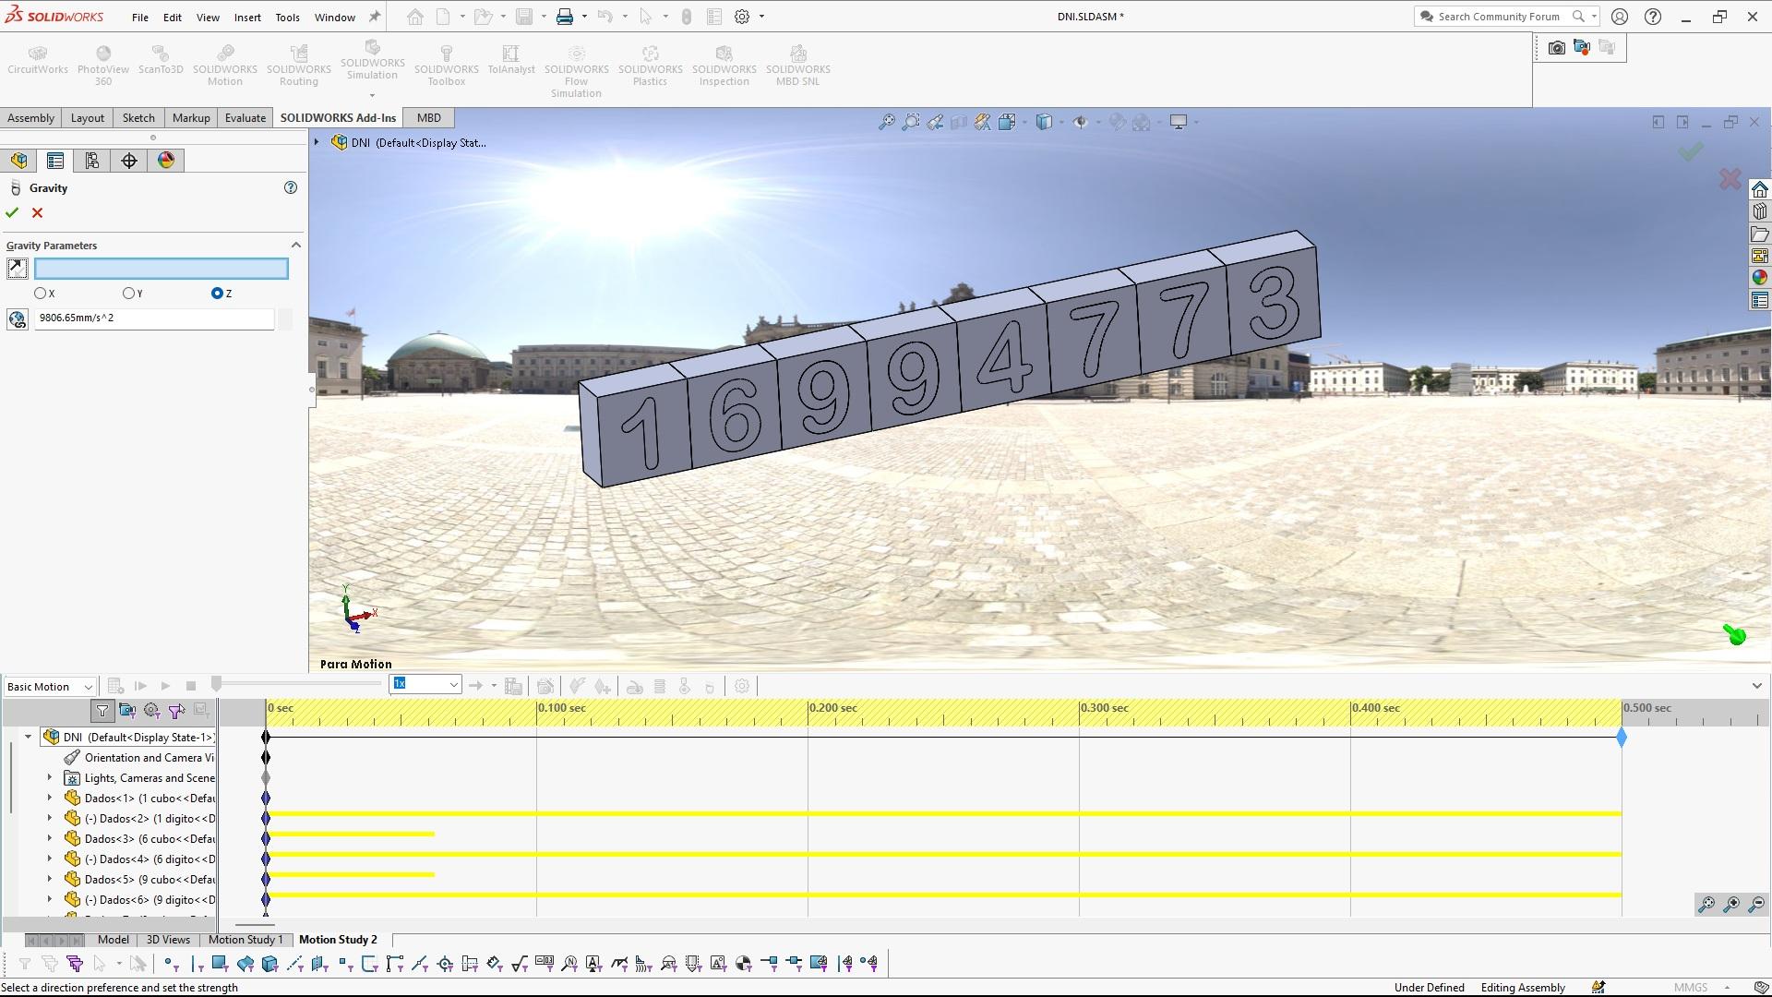Viewport: 1772px width, 997px height.
Task: Enable PhotoView 360 add-in
Action: coord(103,66)
